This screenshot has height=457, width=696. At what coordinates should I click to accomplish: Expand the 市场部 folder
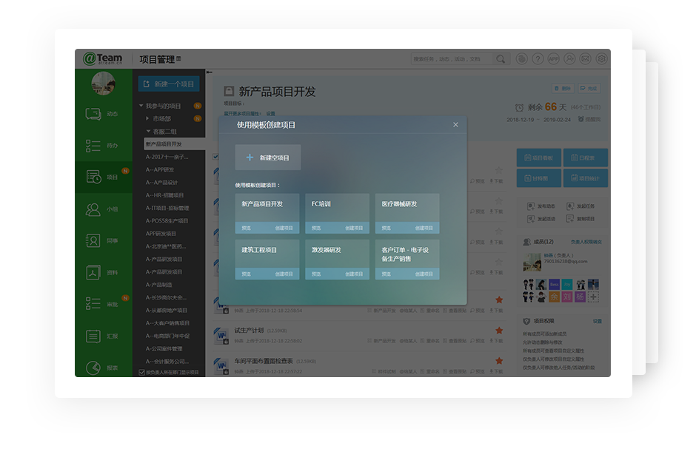coord(148,118)
